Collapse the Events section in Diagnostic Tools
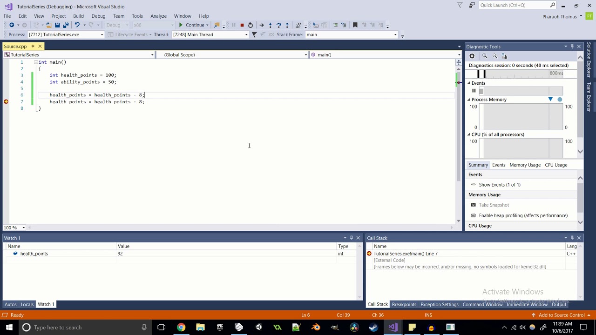 tap(469, 83)
